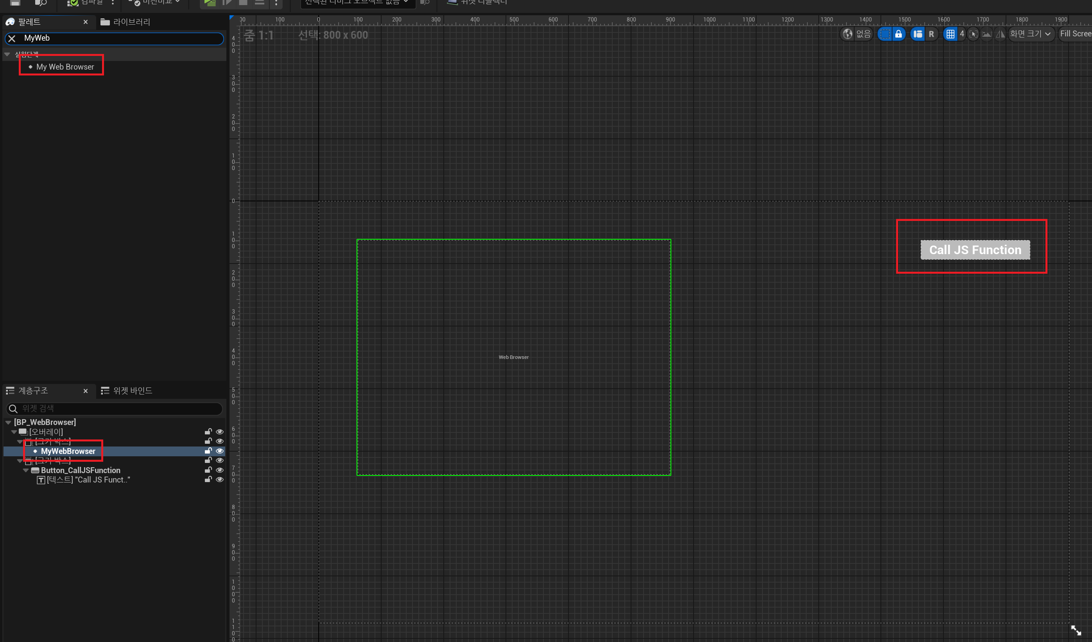Screen dimensions: 1092x642
Task: Click the localization globe icon
Action: 848,34
